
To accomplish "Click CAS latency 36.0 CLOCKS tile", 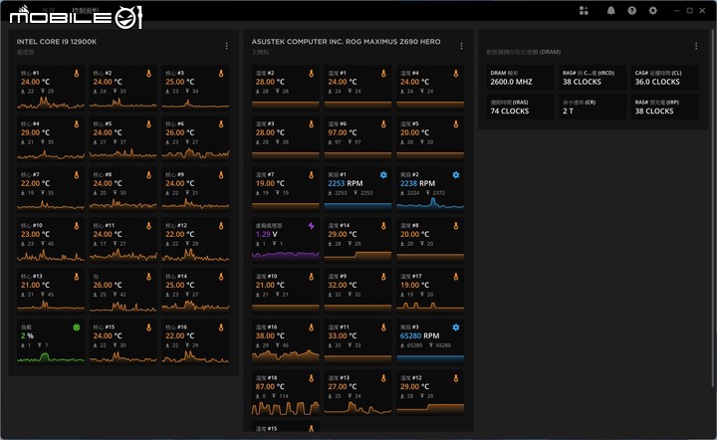I will pyautogui.click(x=665, y=78).
